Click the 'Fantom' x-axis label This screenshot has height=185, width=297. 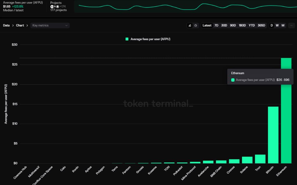(127, 170)
